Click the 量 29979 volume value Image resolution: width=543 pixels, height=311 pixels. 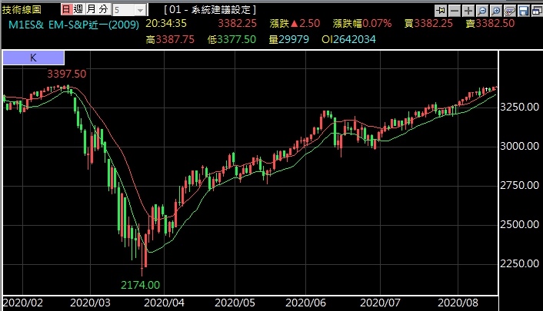coord(289,39)
